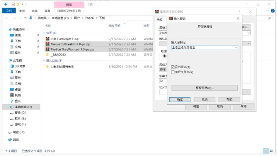
Task: Open 下载 under quick access
Action: [18, 41]
